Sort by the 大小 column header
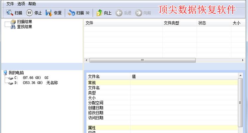Image resolution: width=248 pixels, height=133 pixels. click(x=238, y=23)
